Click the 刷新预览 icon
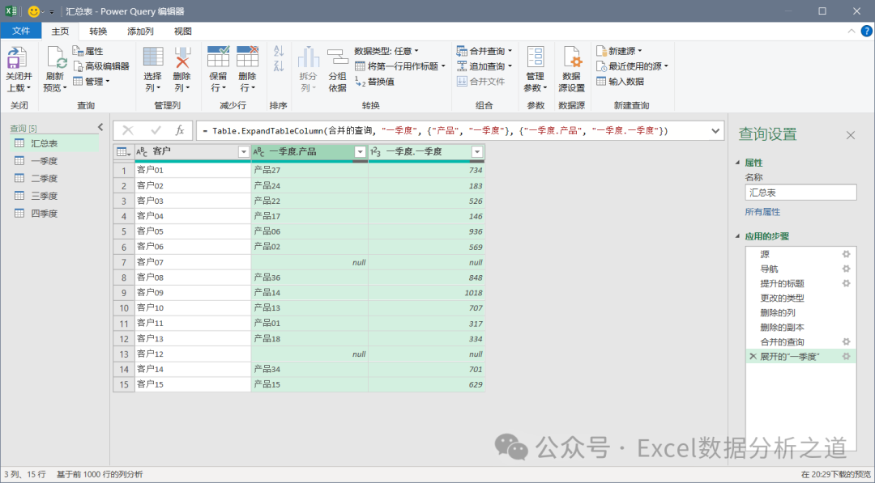The image size is (875, 483). tap(56, 58)
